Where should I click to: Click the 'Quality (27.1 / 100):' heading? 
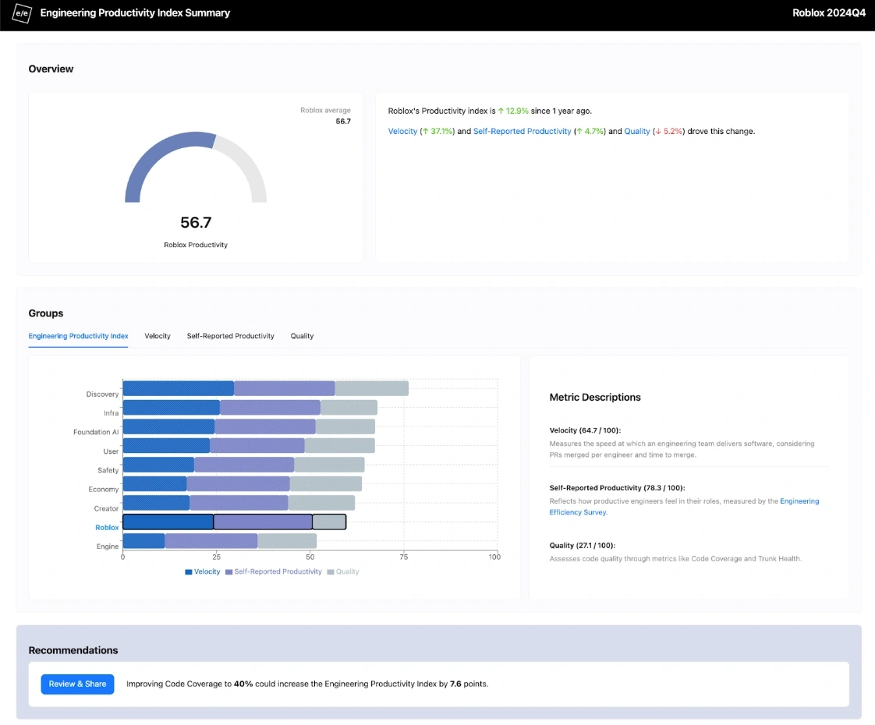[x=583, y=546]
